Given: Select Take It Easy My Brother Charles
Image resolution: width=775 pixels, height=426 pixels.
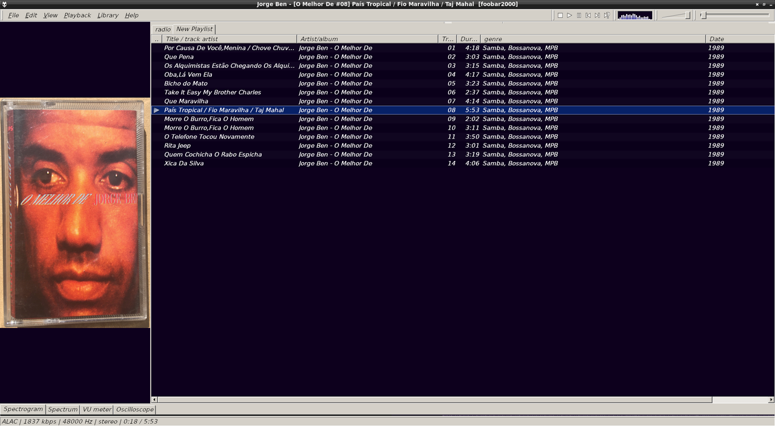Looking at the screenshot, I should [x=463, y=92].
